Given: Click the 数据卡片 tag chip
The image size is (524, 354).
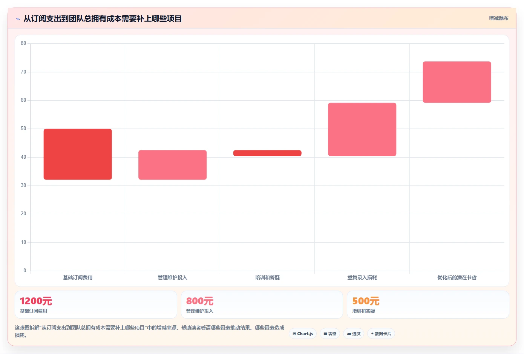Looking at the screenshot, I should [381, 334].
